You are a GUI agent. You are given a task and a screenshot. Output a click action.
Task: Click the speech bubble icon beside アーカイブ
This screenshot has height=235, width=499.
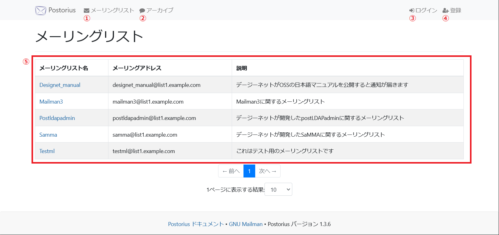pyautogui.click(x=142, y=11)
